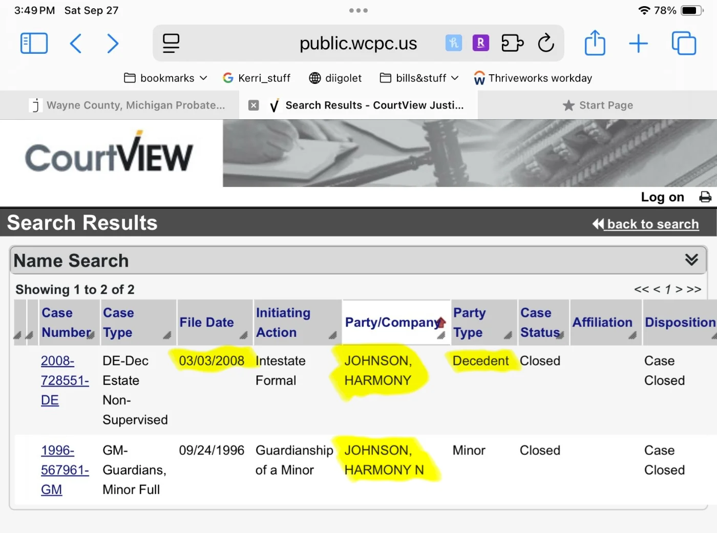Collapse the Name Search section
717x533 pixels.
(691, 260)
